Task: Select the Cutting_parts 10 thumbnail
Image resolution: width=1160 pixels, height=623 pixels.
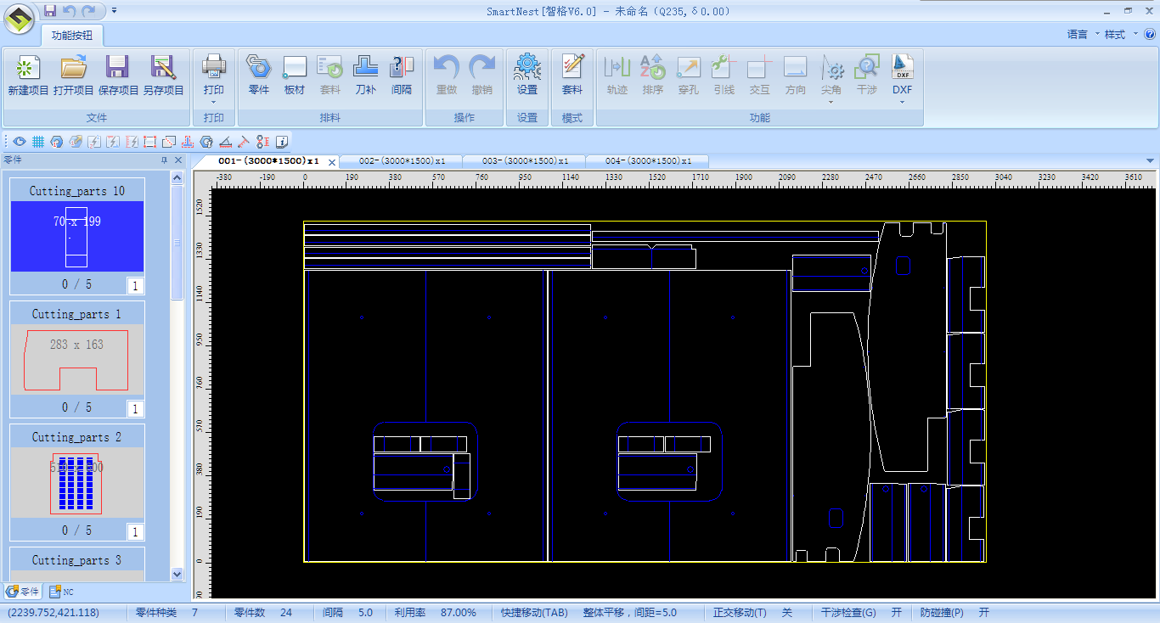Action: (77, 237)
